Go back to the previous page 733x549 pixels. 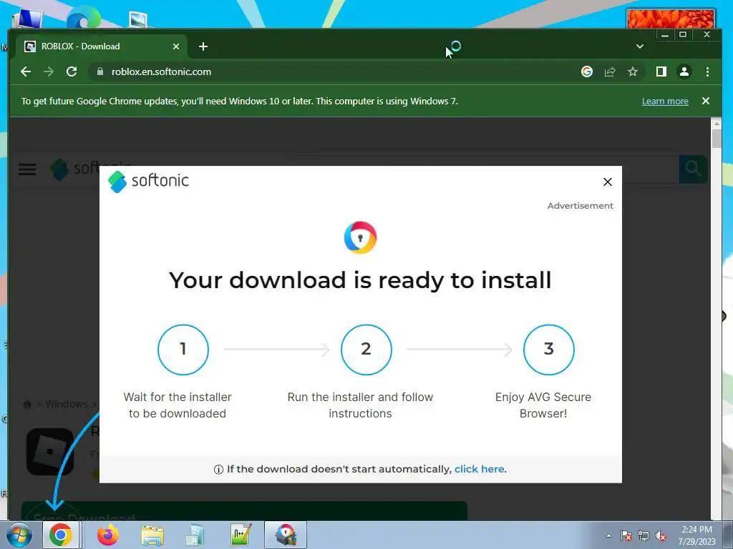coord(26,71)
